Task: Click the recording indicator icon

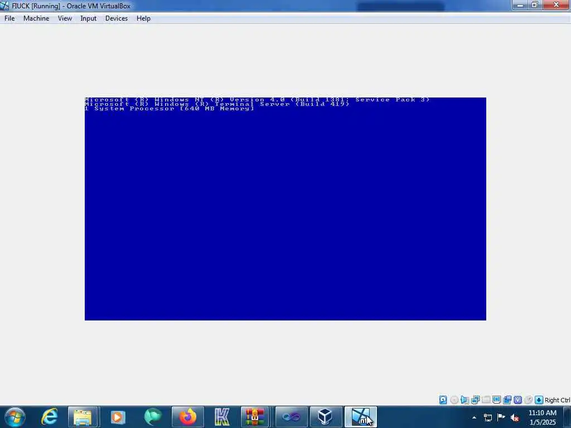Action: 507,400
